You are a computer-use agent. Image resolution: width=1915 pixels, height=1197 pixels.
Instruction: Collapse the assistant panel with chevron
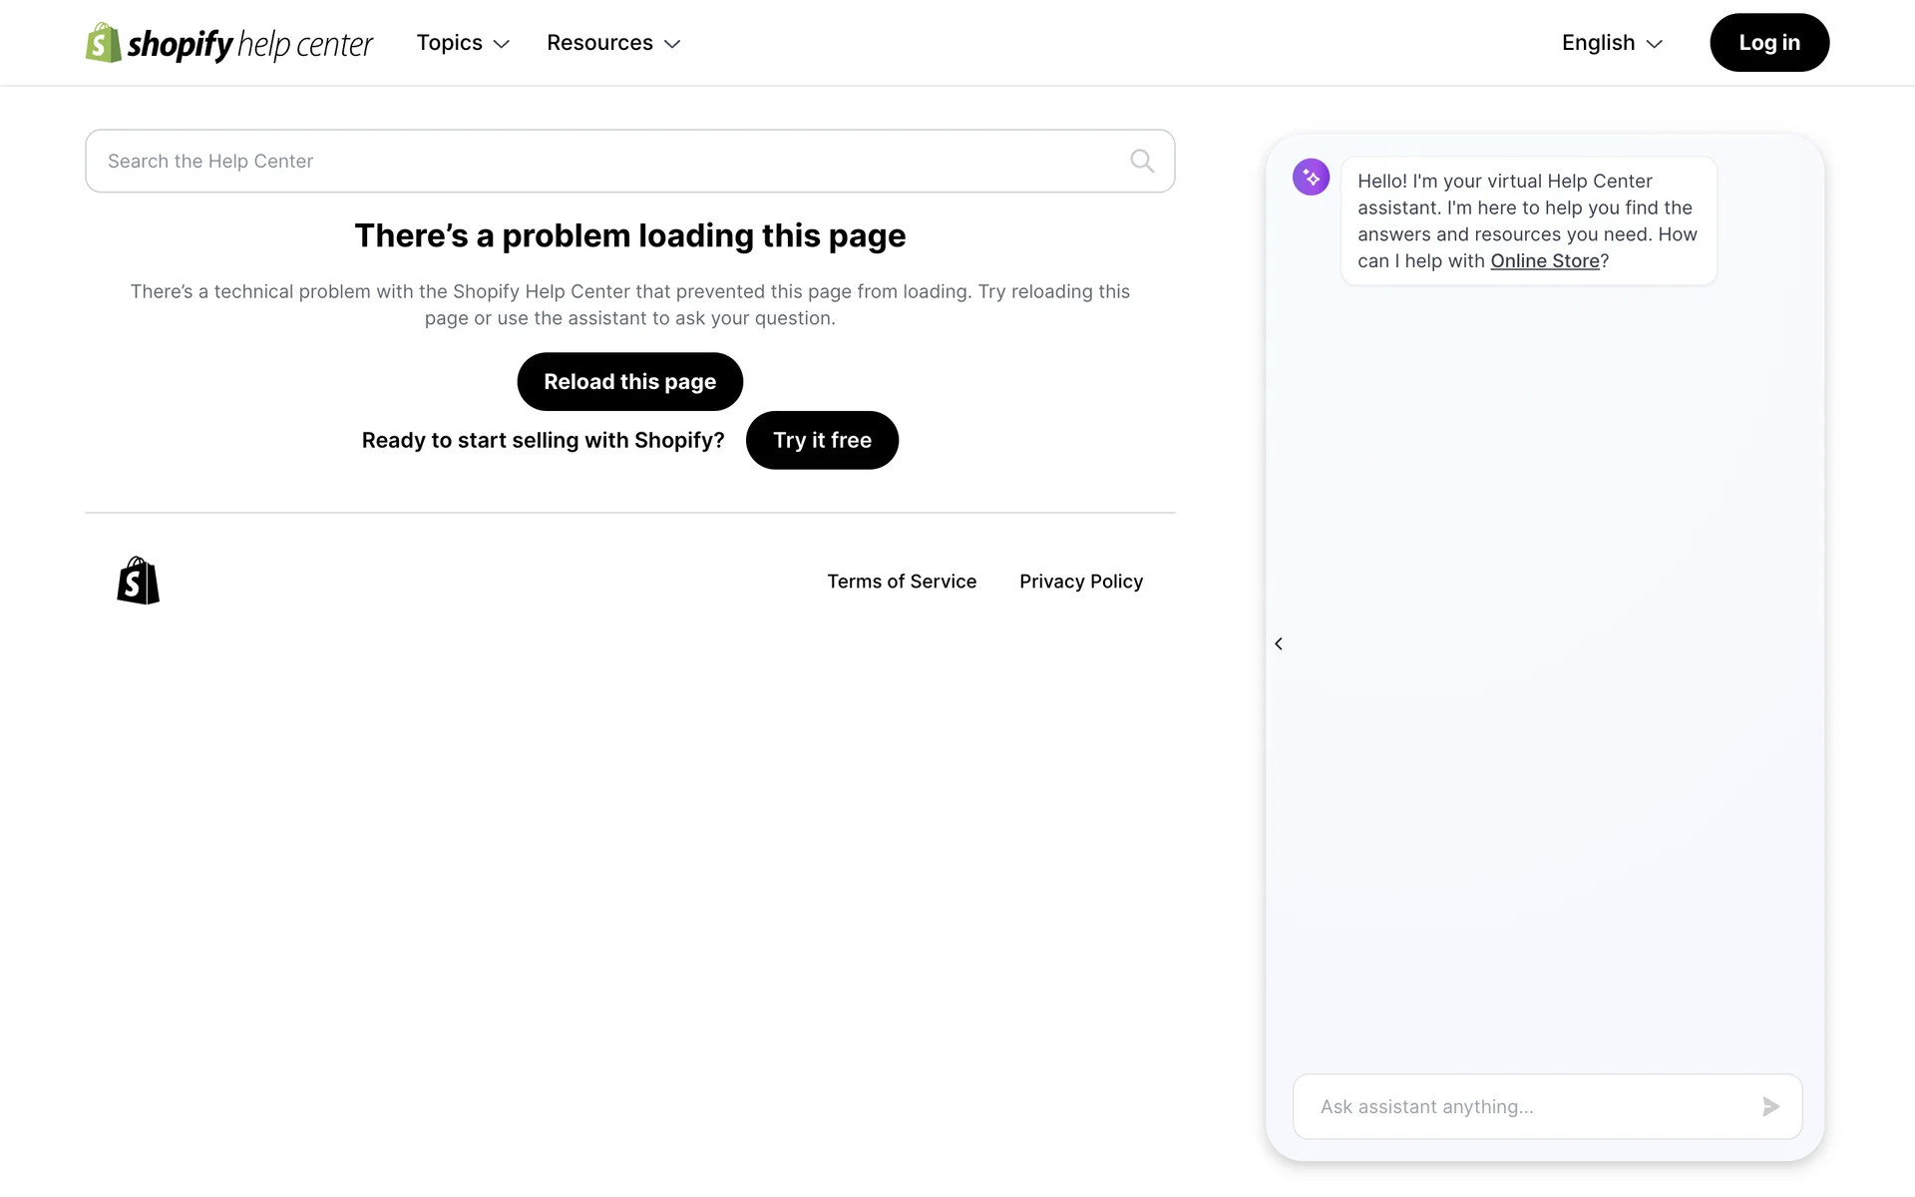(1279, 644)
